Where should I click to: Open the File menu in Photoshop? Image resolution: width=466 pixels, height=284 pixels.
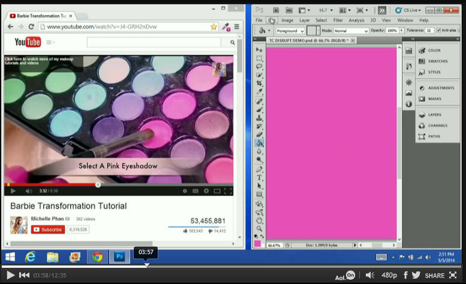259,20
